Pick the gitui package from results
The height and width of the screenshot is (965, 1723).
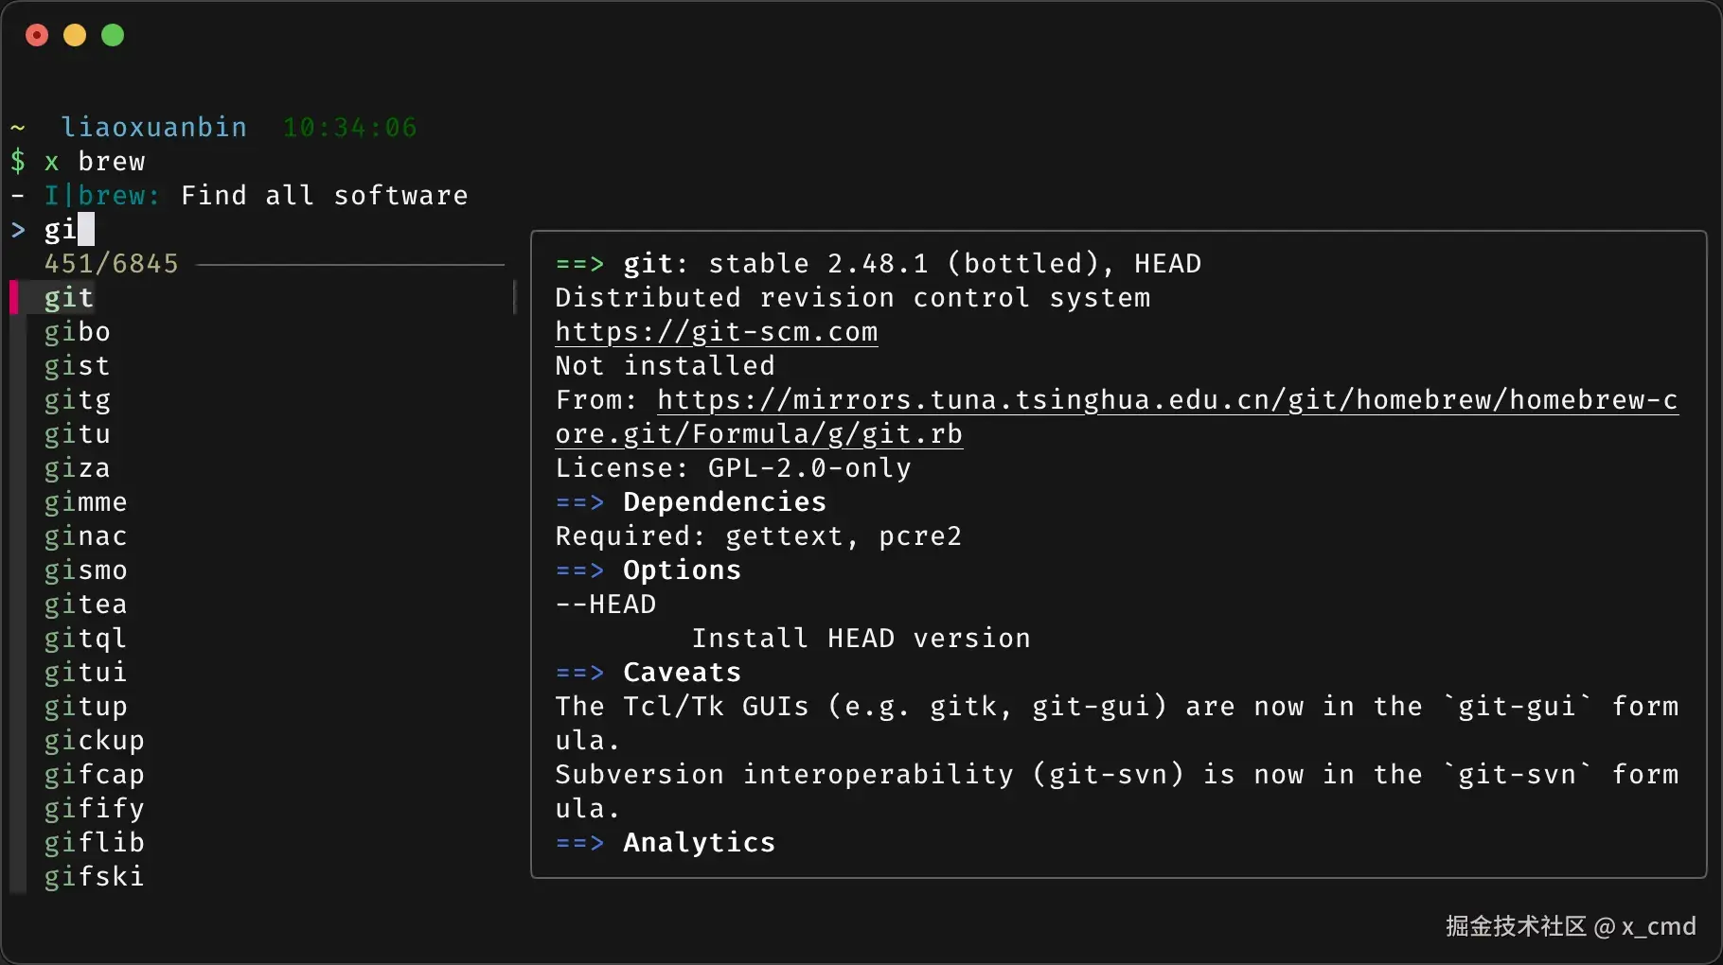pyautogui.click(x=86, y=673)
